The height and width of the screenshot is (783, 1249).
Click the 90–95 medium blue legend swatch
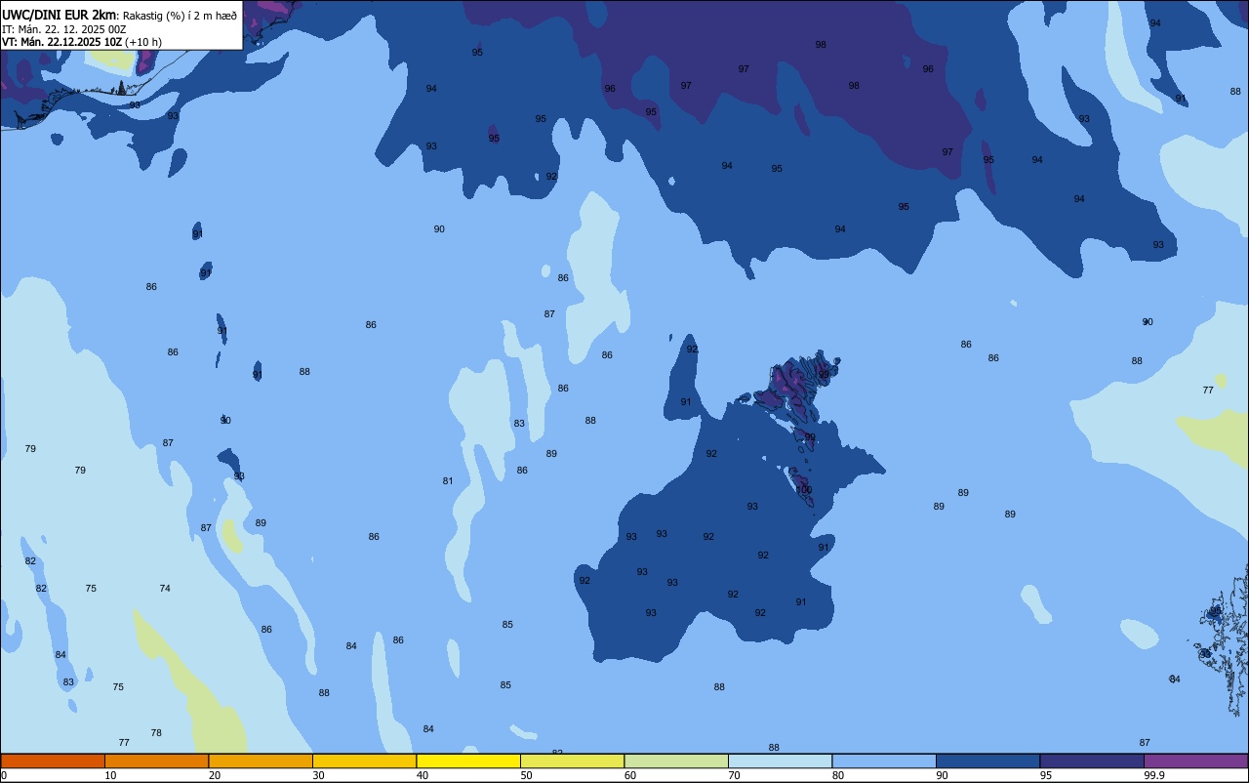(987, 761)
